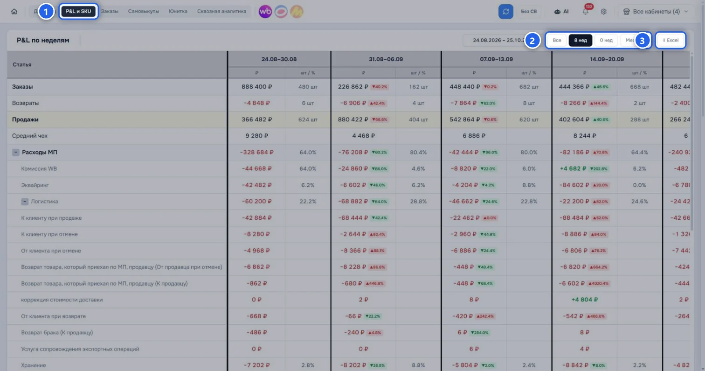Open the "Заказы" tab in top navigation

tap(110, 11)
